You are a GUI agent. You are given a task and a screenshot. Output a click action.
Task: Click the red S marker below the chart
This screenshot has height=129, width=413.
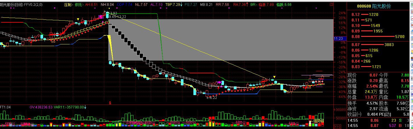coord(110,103)
